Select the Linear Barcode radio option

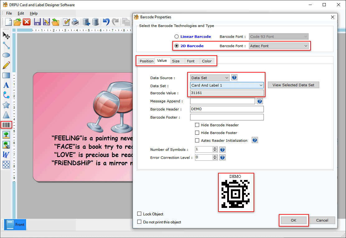[176, 37]
